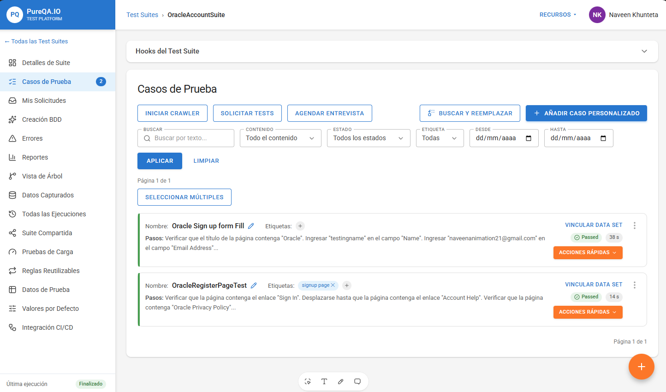
Task: Navigate to Reportes section
Action: pyautogui.click(x=58, y=157)
